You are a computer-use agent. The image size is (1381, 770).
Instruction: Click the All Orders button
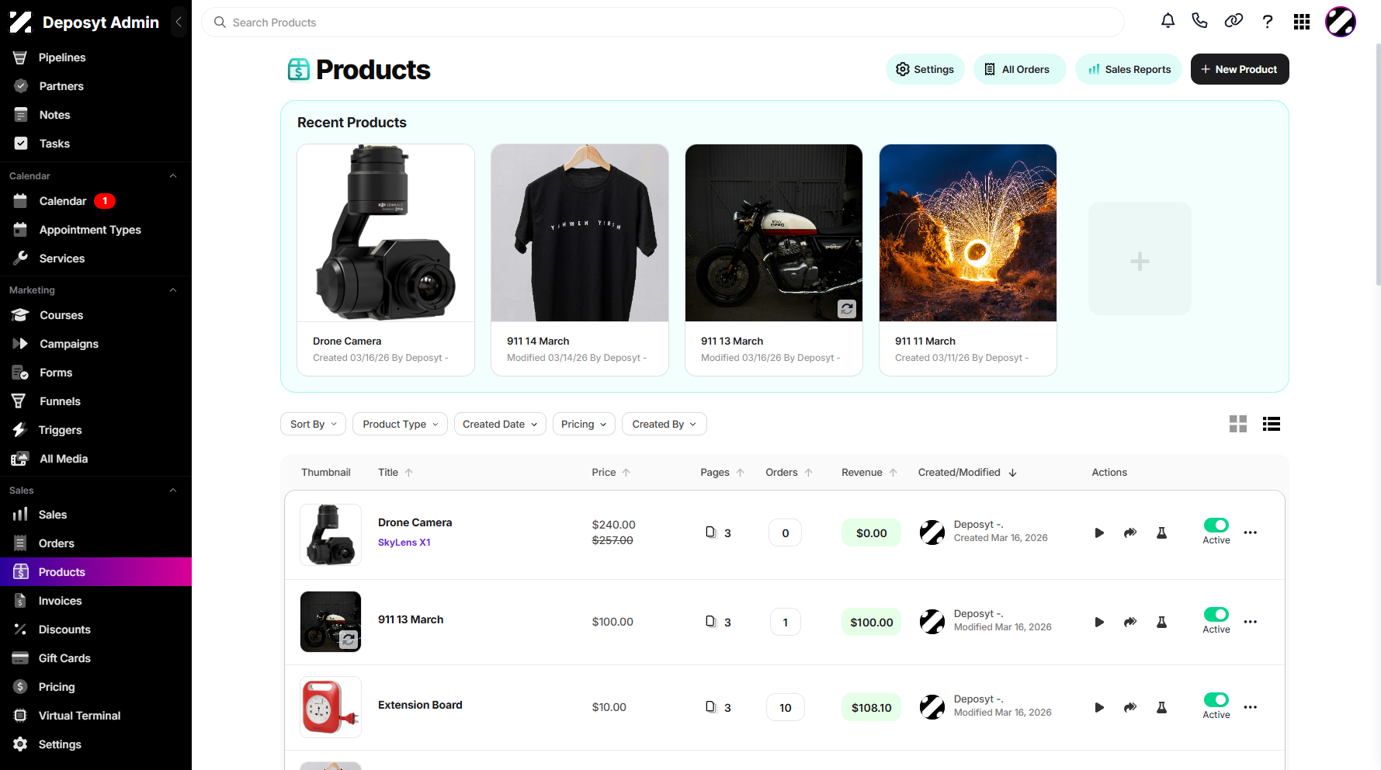tap(1019, 69)
